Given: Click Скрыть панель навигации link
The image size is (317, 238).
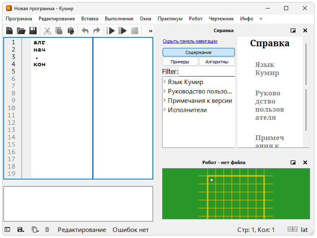Looking at the screenshot, I should tap(190, 41).
